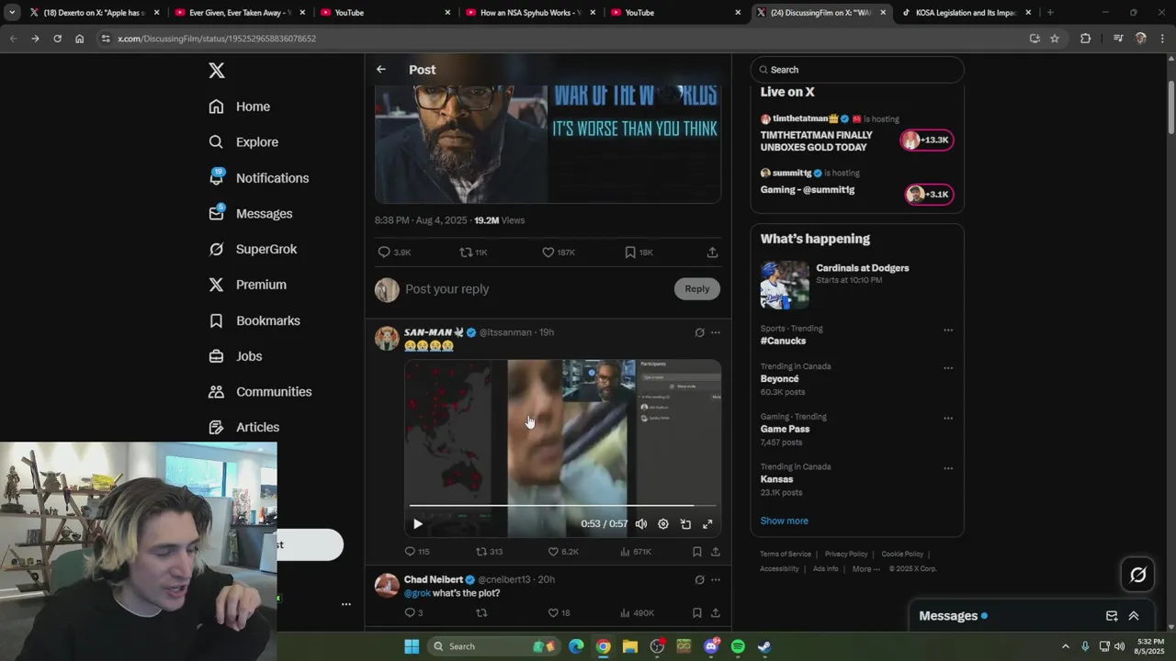Image resolution: width=1176 pixels, height=661 pixels.
Task: Share the main post via share icon
Action: click(x=712, y=252)
